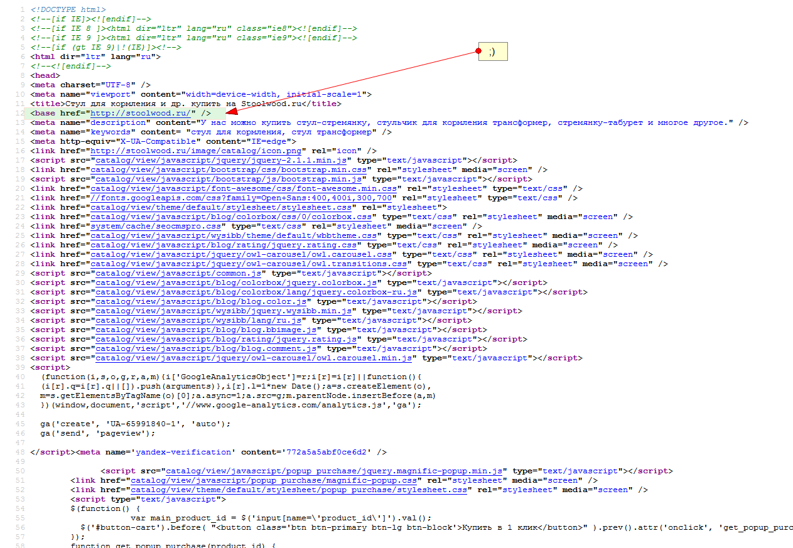Open the jquery.wysibb.min.js link
793x548 pixels.
224,311
